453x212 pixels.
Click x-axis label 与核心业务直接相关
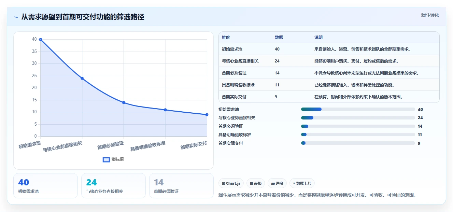coord(63,146)
